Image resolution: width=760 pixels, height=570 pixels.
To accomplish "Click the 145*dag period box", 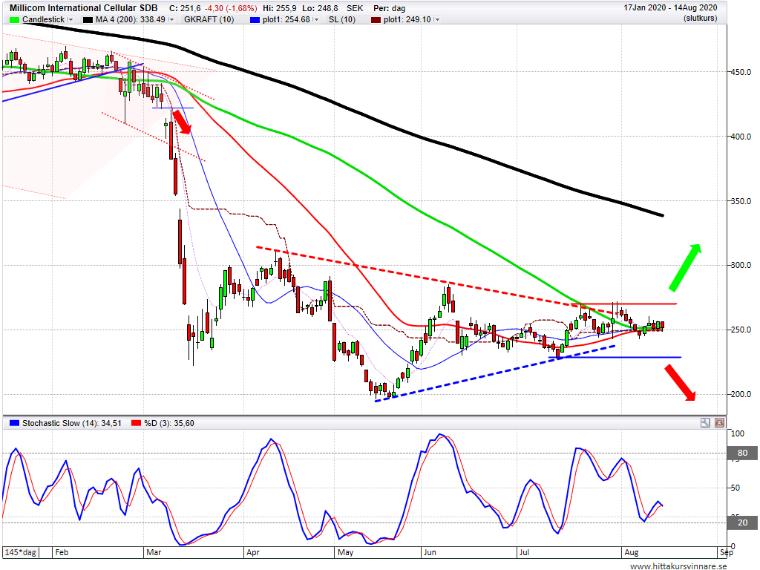I will pyautogui.click(x=21, y=552).
